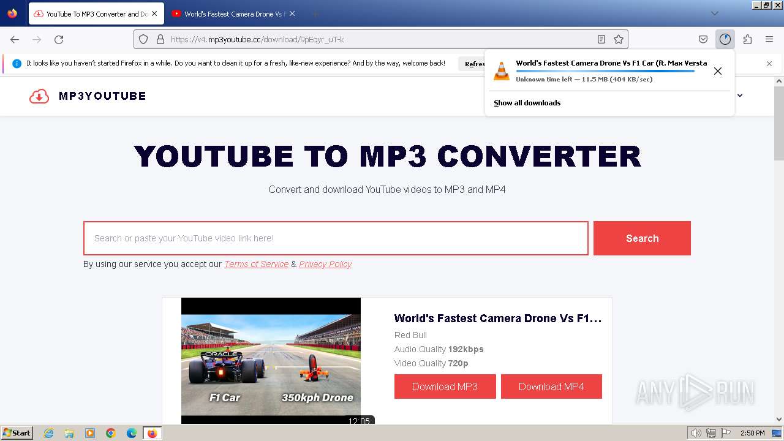Open the downloaded VLC file icon in downloads panel
The image size is (784, 441).
click(x=502, y=71)
